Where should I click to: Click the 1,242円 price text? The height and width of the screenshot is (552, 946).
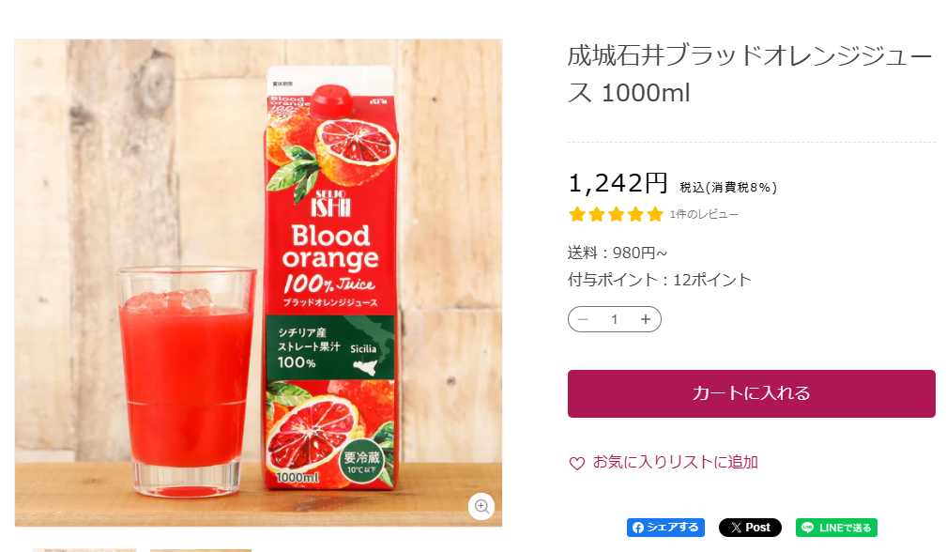pos(618,183)
